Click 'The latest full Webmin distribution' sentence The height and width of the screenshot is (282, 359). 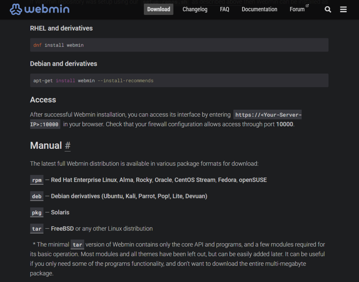pos(144,164)
